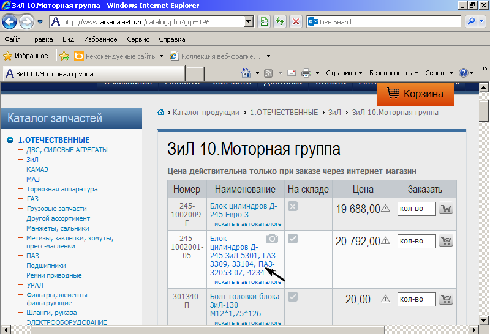The height and width of the screenshot is (334, 490).
Task: Open the Избранное favorites star button
Action: click(26, 56)
